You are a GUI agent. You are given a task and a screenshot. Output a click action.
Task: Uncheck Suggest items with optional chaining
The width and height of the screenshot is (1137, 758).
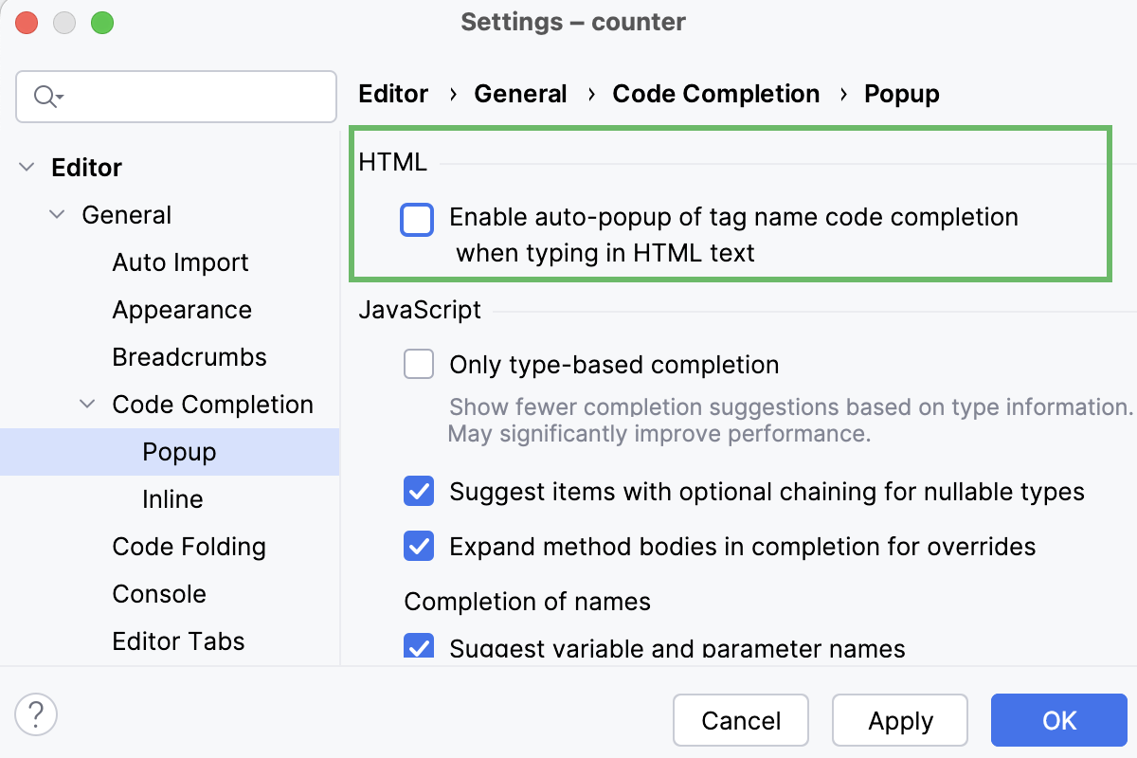pyautogui.click(x=419, y=492)
